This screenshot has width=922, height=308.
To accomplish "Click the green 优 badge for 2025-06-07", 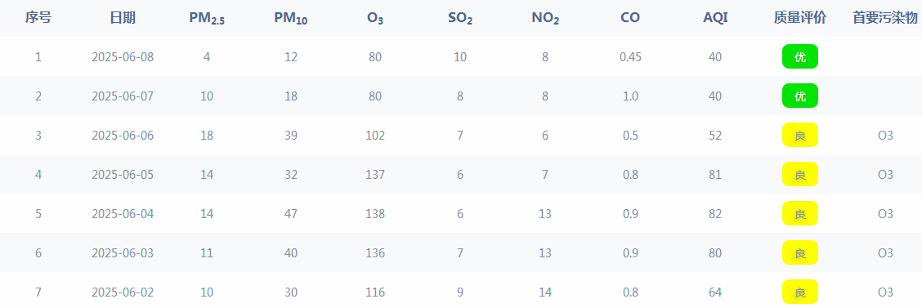I will click(799, 96).
